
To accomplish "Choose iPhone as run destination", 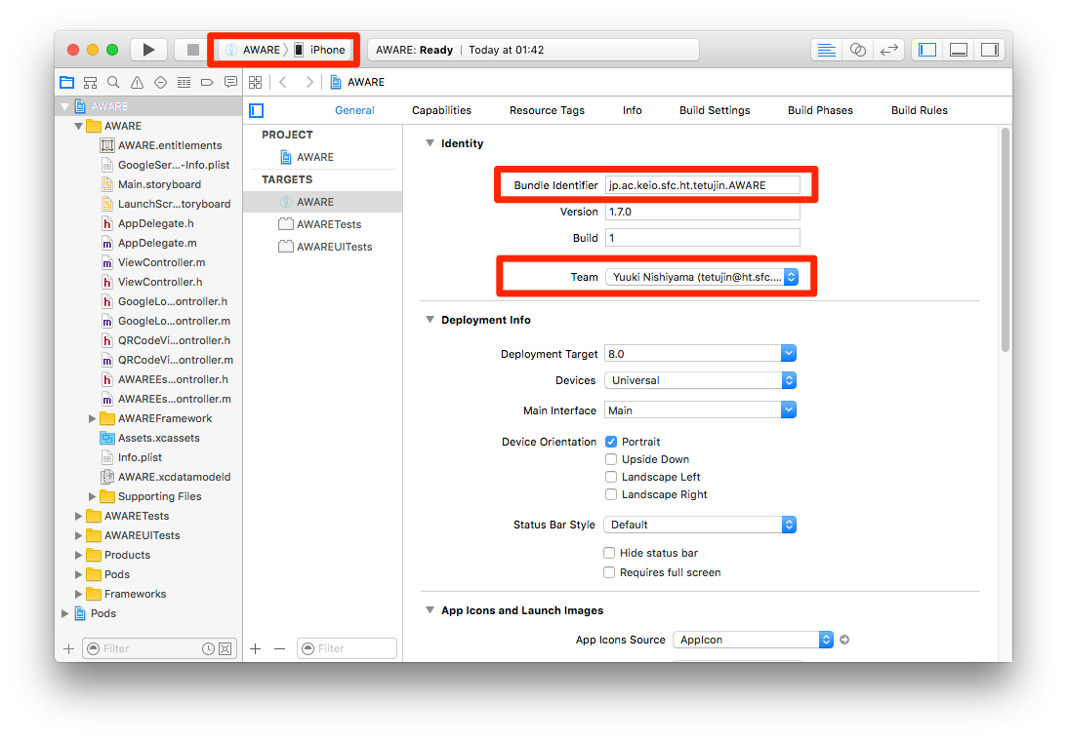I will tap(320, 50).
